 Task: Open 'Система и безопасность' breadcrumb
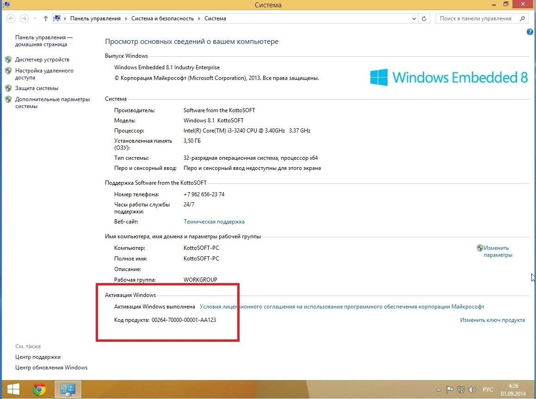(x=162, y=18)
